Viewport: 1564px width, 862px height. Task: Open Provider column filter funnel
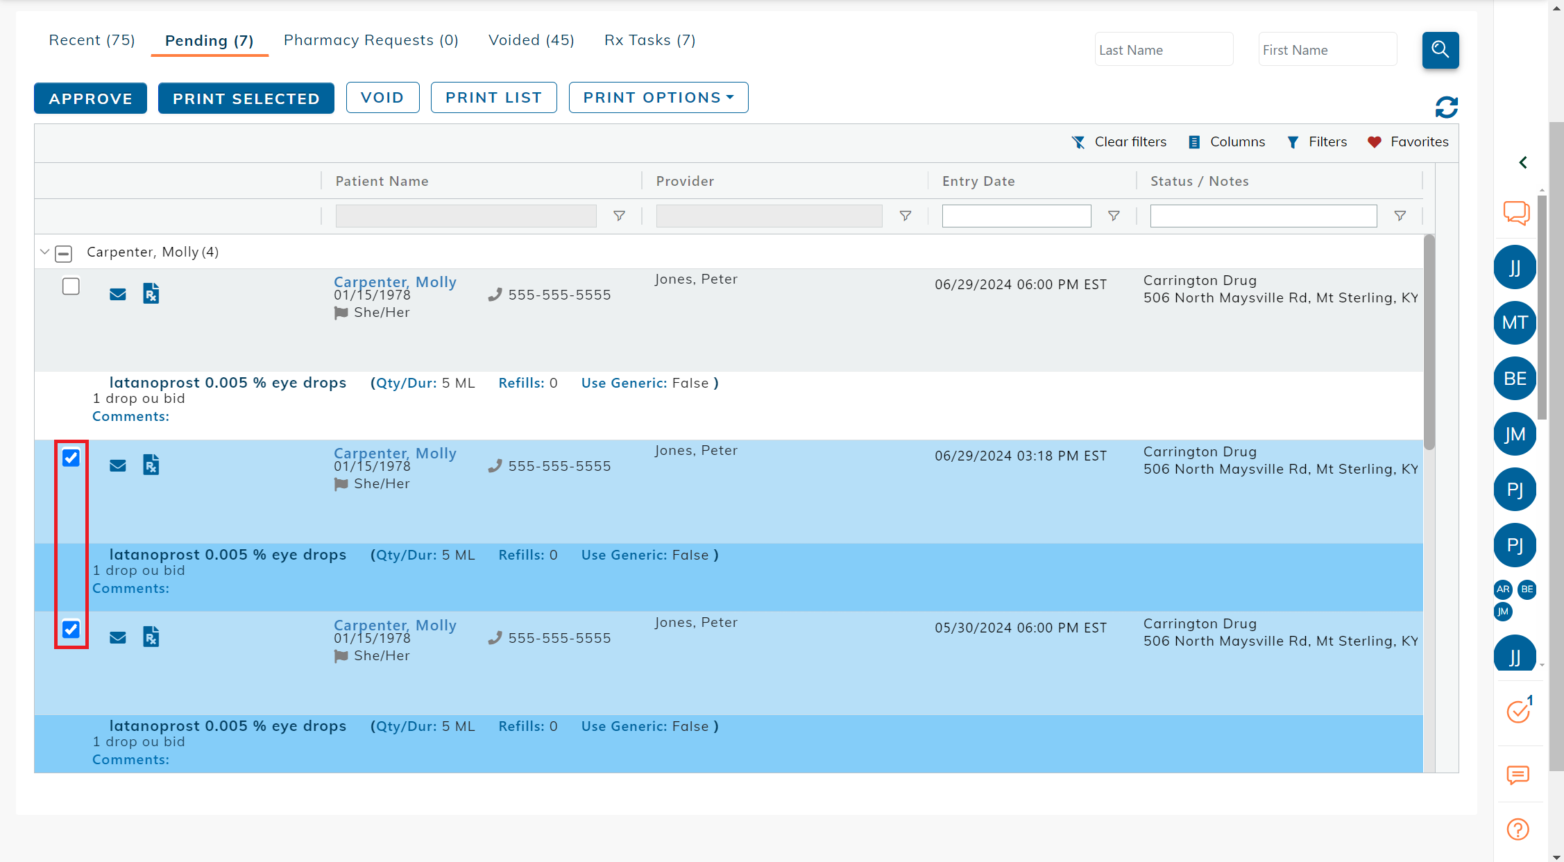(x=905, y=216)
